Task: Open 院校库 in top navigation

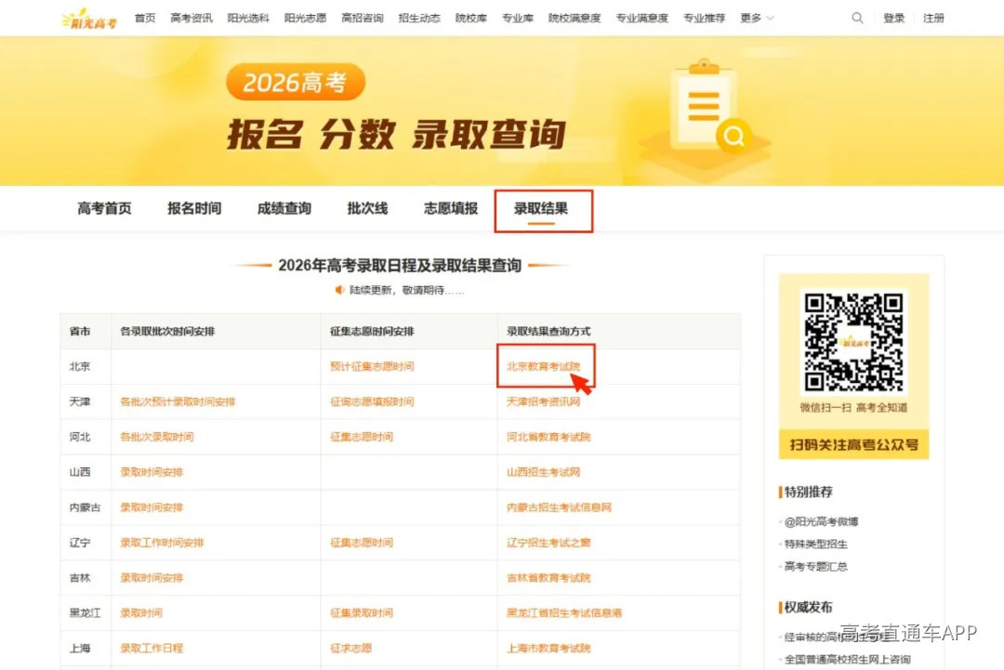Action: click(470, 18)
